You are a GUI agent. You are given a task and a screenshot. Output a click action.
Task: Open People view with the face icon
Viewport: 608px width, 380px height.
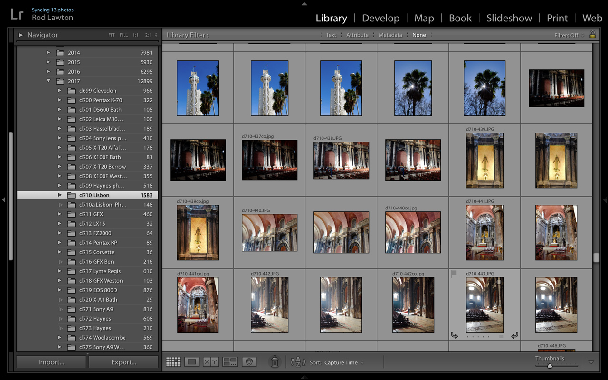click(249, 362)
